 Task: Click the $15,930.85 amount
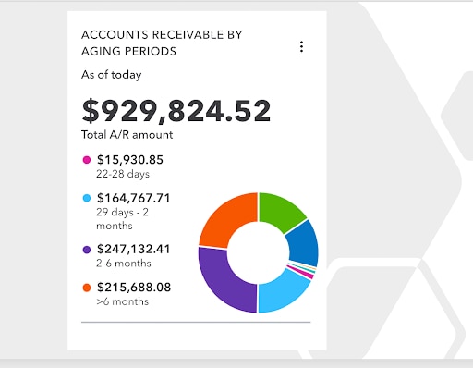pyautogui.click(x=130, y=160)
